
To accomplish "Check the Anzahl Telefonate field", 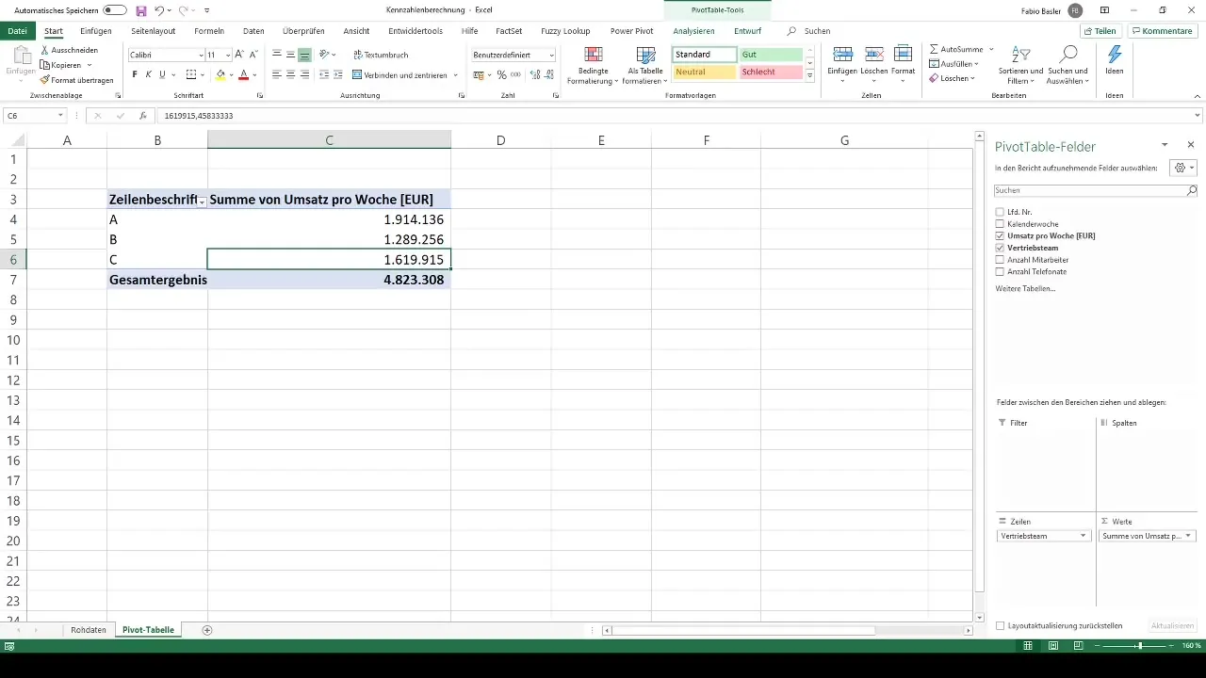I will [x=1000, y=271].
